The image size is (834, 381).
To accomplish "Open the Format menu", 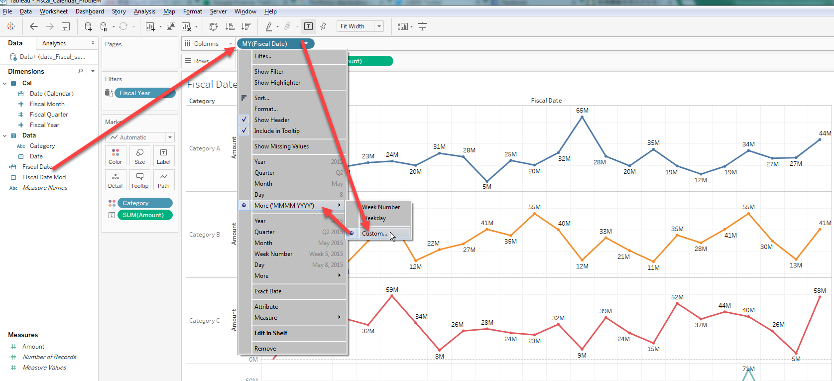I will point(193,11).
